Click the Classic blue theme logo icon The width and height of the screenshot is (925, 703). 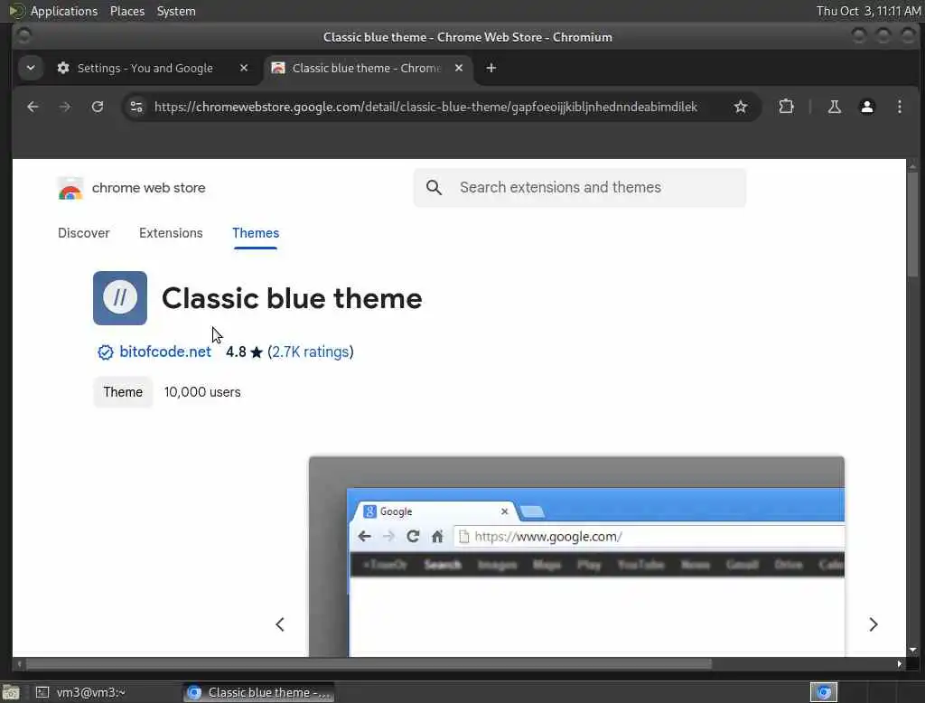[120, 298]
